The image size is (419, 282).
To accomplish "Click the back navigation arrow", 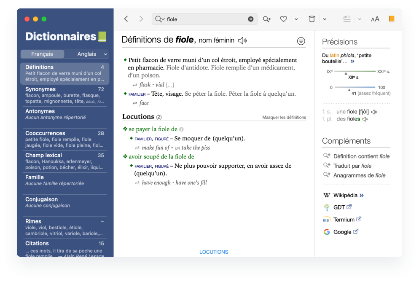I will [126, 19].
